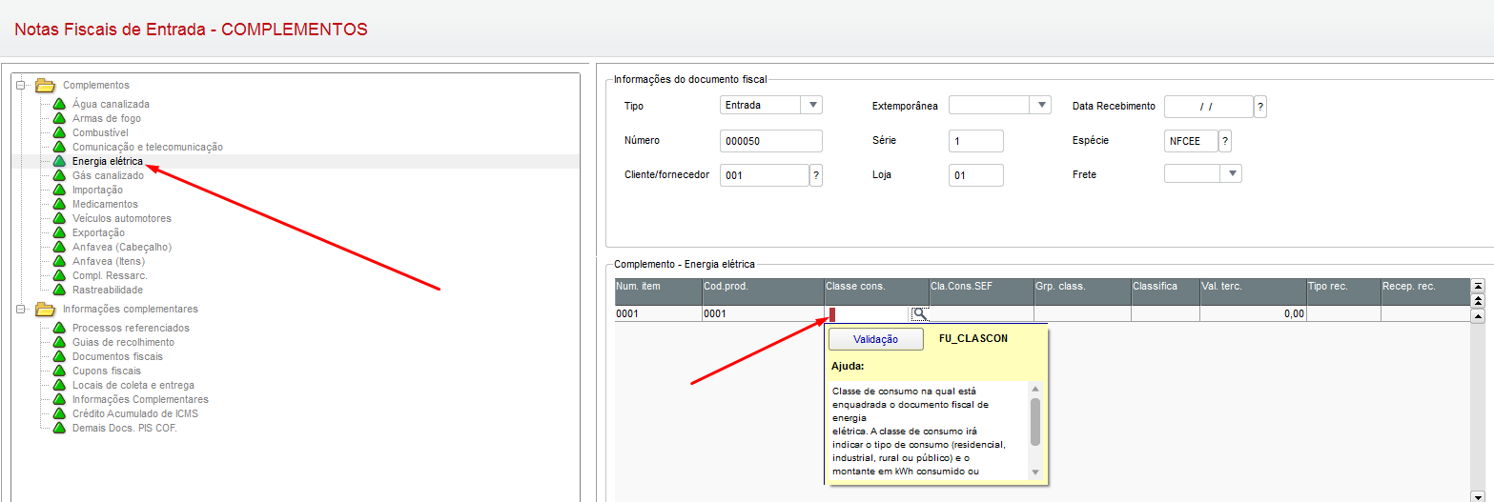Open lookup help for Espécie field
Screen dimensions: 1494x502
[x=1225, y=141]
